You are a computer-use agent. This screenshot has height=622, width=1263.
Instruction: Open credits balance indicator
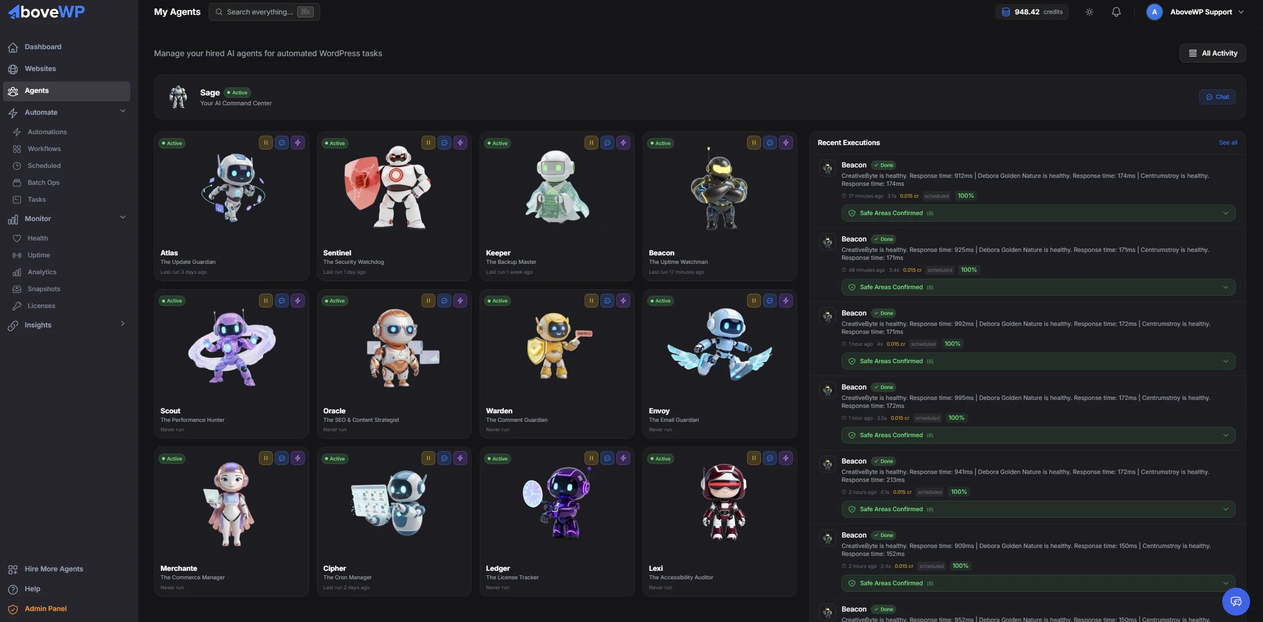coord(1032,12)
